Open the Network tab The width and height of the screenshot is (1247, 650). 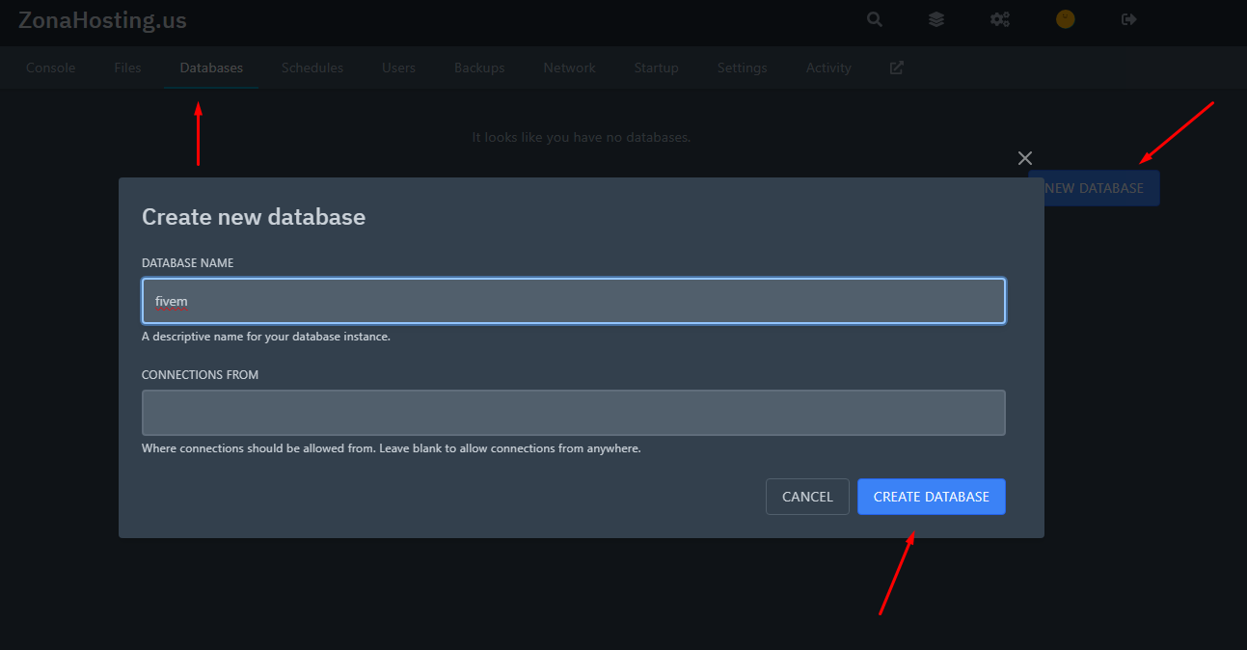[569, 68]
